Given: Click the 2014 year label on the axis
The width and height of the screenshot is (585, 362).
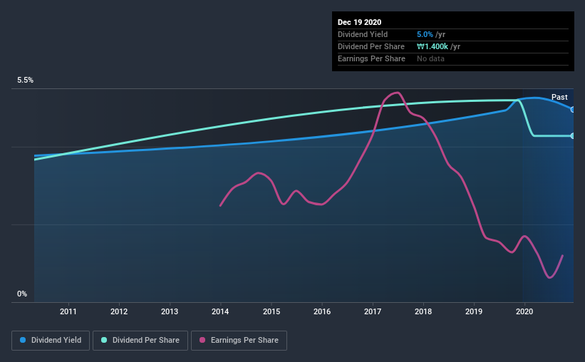Looking at the screenshot, I should click(220, 311).
